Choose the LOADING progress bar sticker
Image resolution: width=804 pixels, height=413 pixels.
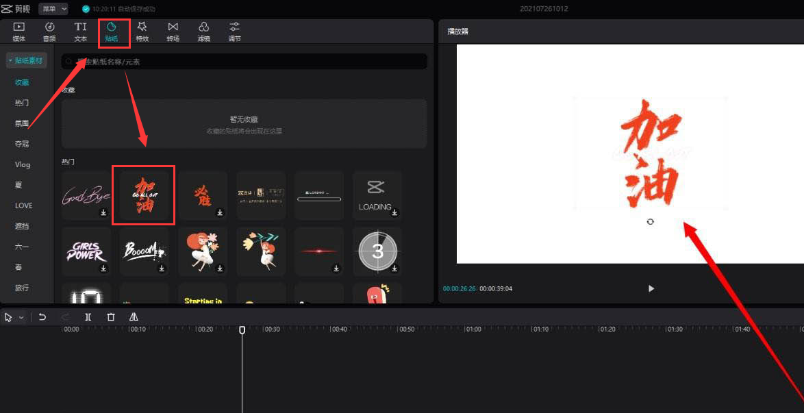[x=319, y=195]
